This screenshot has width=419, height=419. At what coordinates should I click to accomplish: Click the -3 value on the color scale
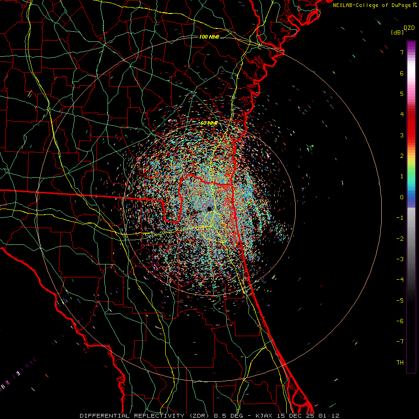(x=400, y=259)
